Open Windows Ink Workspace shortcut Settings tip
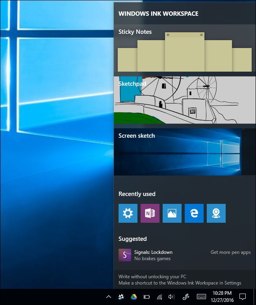The image size is (256, 305). tap(180, 283)
